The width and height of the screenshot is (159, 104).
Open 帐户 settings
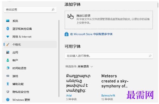point(30,60)
